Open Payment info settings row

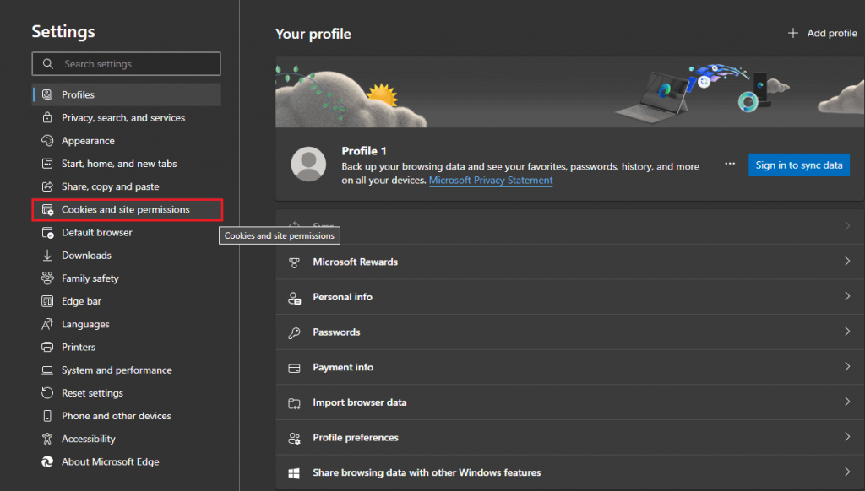coord(570,367)
